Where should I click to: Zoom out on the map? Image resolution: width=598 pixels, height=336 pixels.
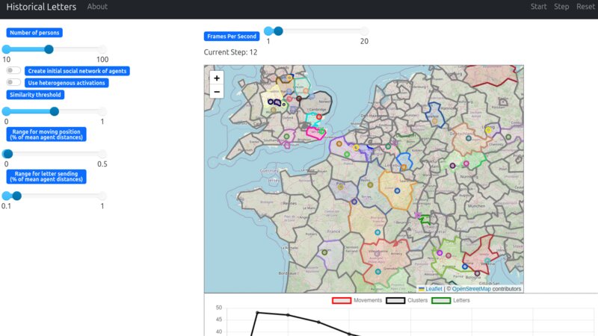click(217, 92)
